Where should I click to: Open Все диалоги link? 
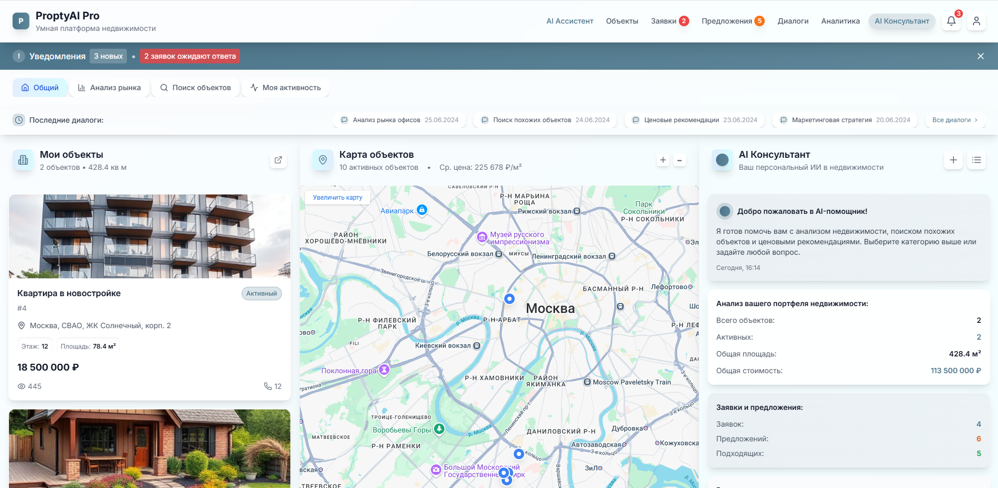[x=955, y=120]
